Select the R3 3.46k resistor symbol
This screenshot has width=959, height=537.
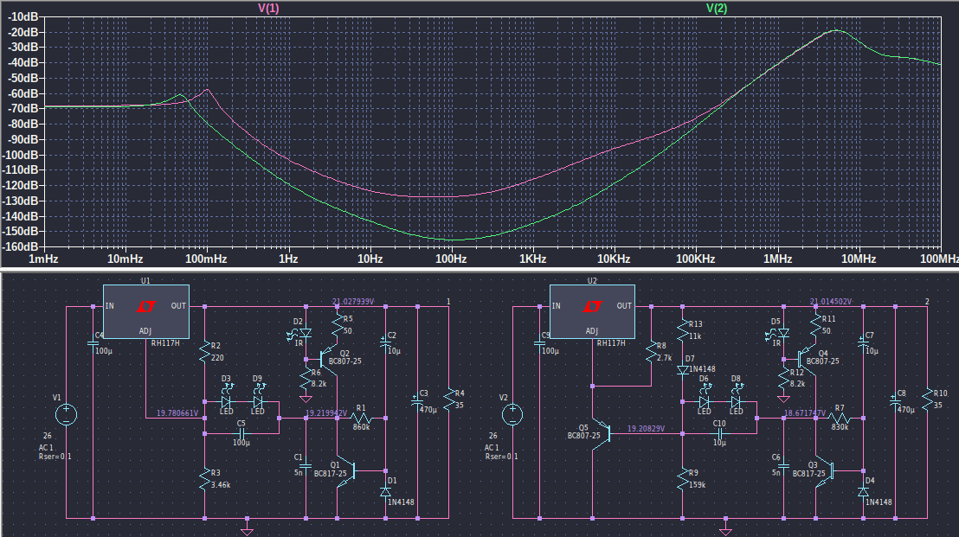[x=205, y=480]
